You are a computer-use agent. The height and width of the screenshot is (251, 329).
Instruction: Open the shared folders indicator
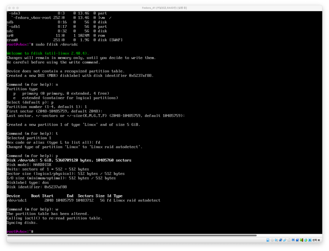pos(289,240)
